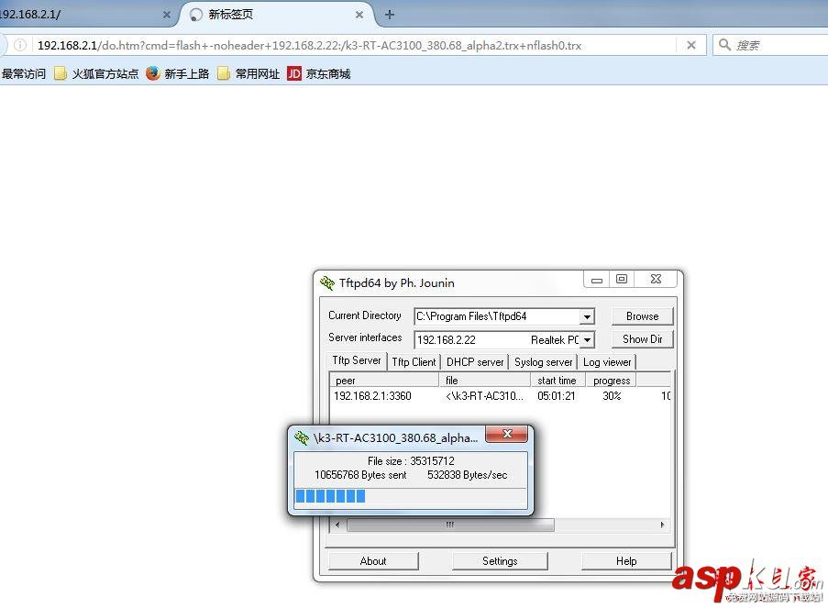The image size is (828, 608).
Task: Maximize the Tftpd64 window
Action: pyautogui.click(x=622, y=279)
